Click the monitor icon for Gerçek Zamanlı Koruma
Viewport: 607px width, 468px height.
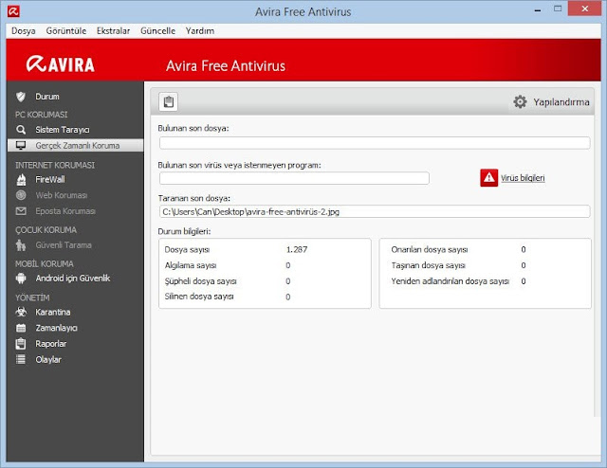point(21,146)
